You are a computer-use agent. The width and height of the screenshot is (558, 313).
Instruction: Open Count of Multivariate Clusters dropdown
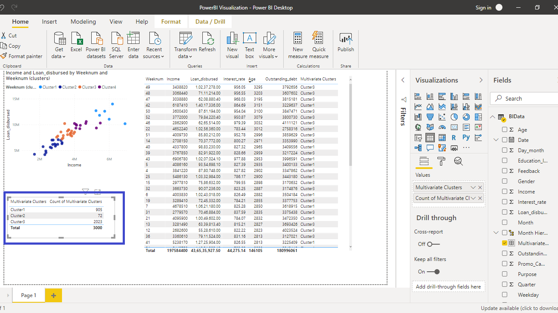click(473, 198)
